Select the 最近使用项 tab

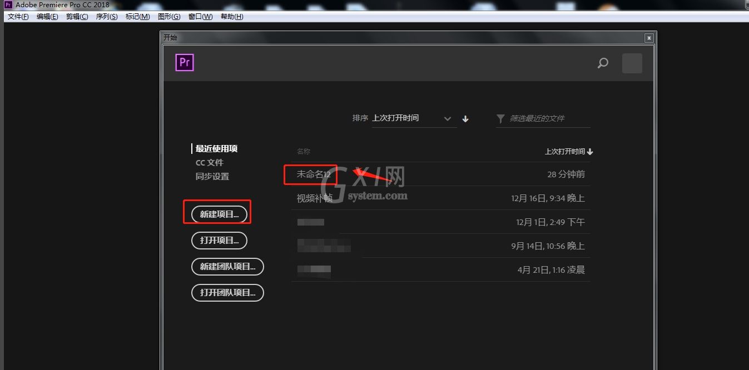[x=216, y=149]
